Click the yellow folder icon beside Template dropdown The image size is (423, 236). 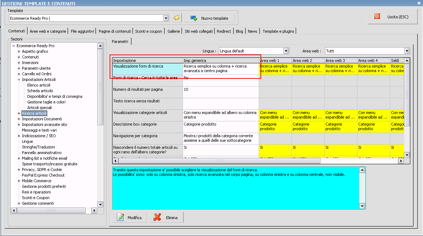(x=177, y=18)
